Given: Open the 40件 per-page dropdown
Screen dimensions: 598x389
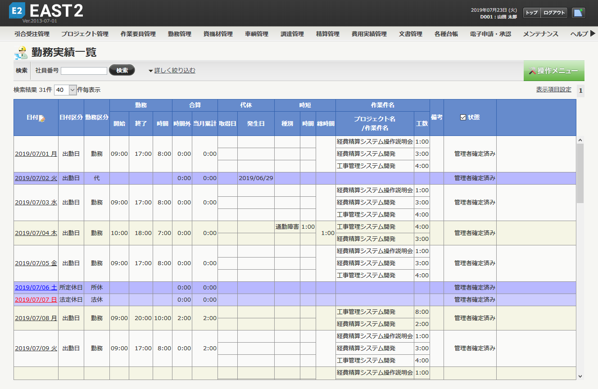Looking at the screenshot, I should pos(66,90).
